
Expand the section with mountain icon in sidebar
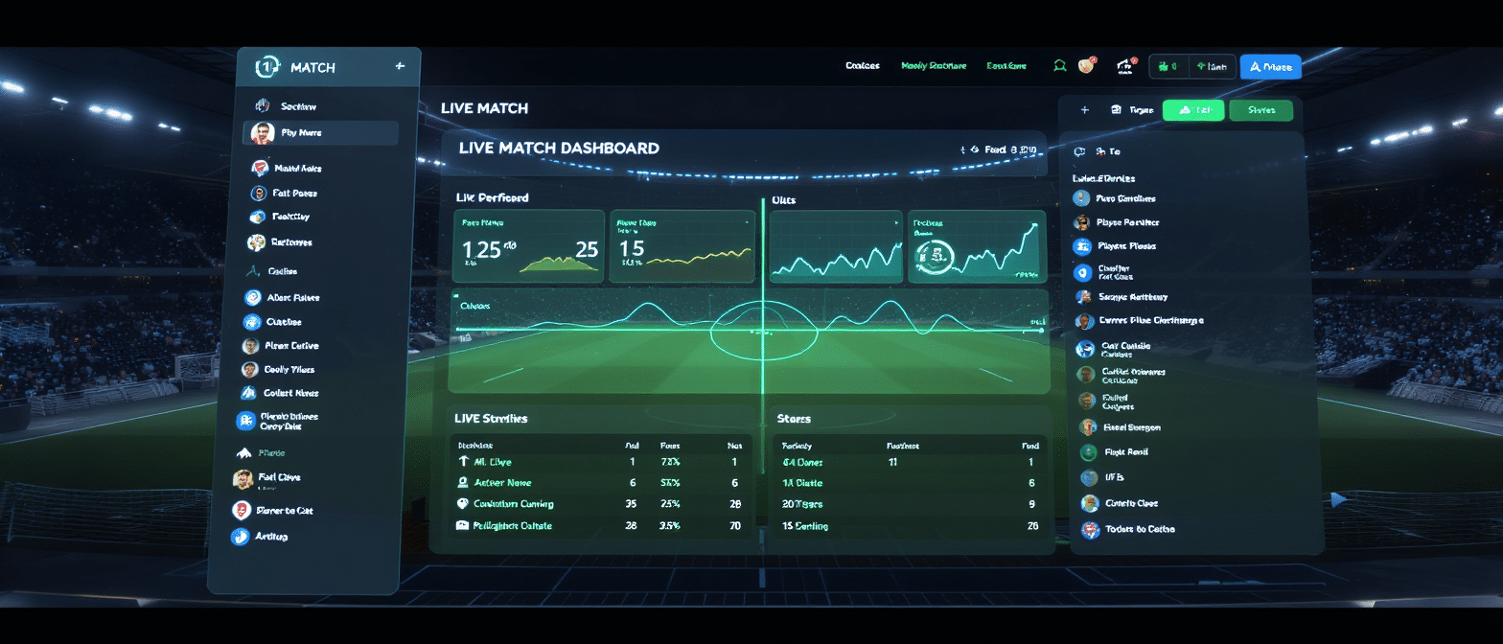[x=243, y=452]
